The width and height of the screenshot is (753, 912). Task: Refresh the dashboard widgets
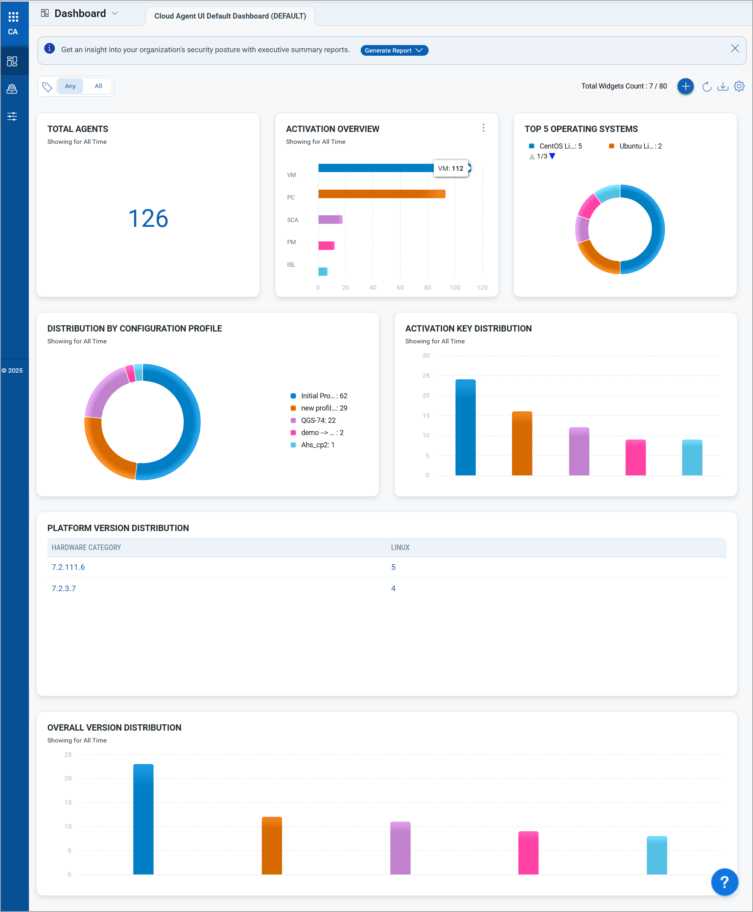click(x=706, y=87)
